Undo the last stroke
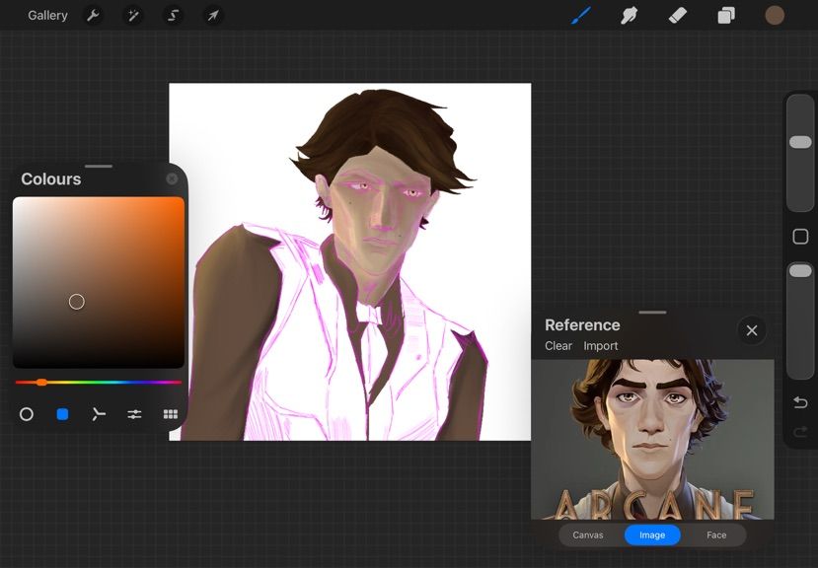Viewport: 818px width, 568px height. (800, 402)
